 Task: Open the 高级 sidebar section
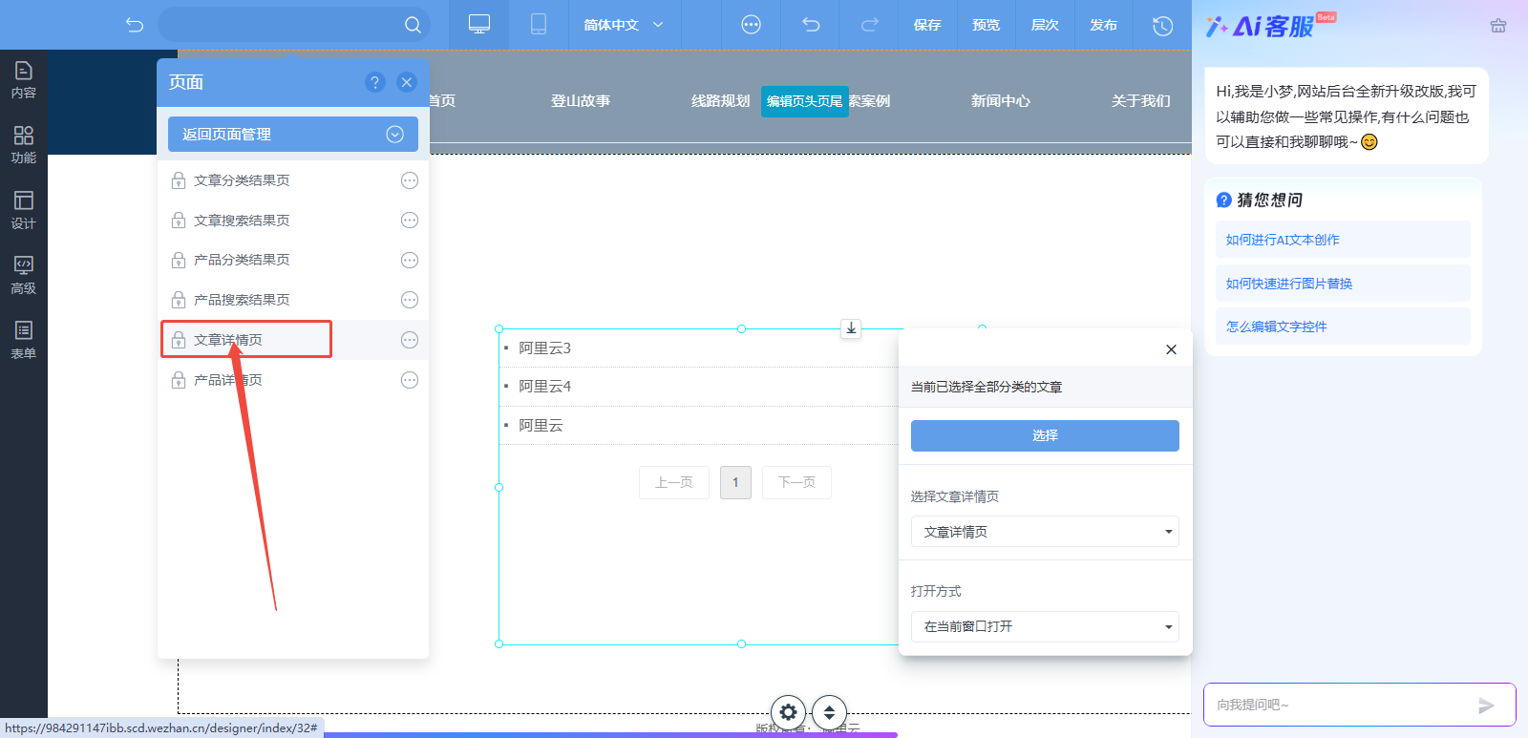(x=24, y=275)
